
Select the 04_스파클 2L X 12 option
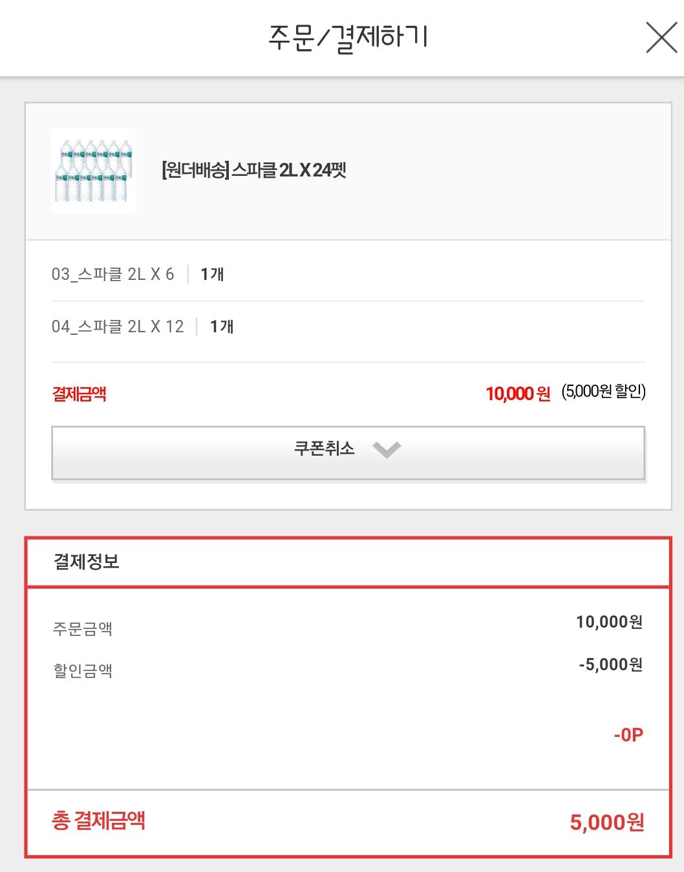pos(118,326)
